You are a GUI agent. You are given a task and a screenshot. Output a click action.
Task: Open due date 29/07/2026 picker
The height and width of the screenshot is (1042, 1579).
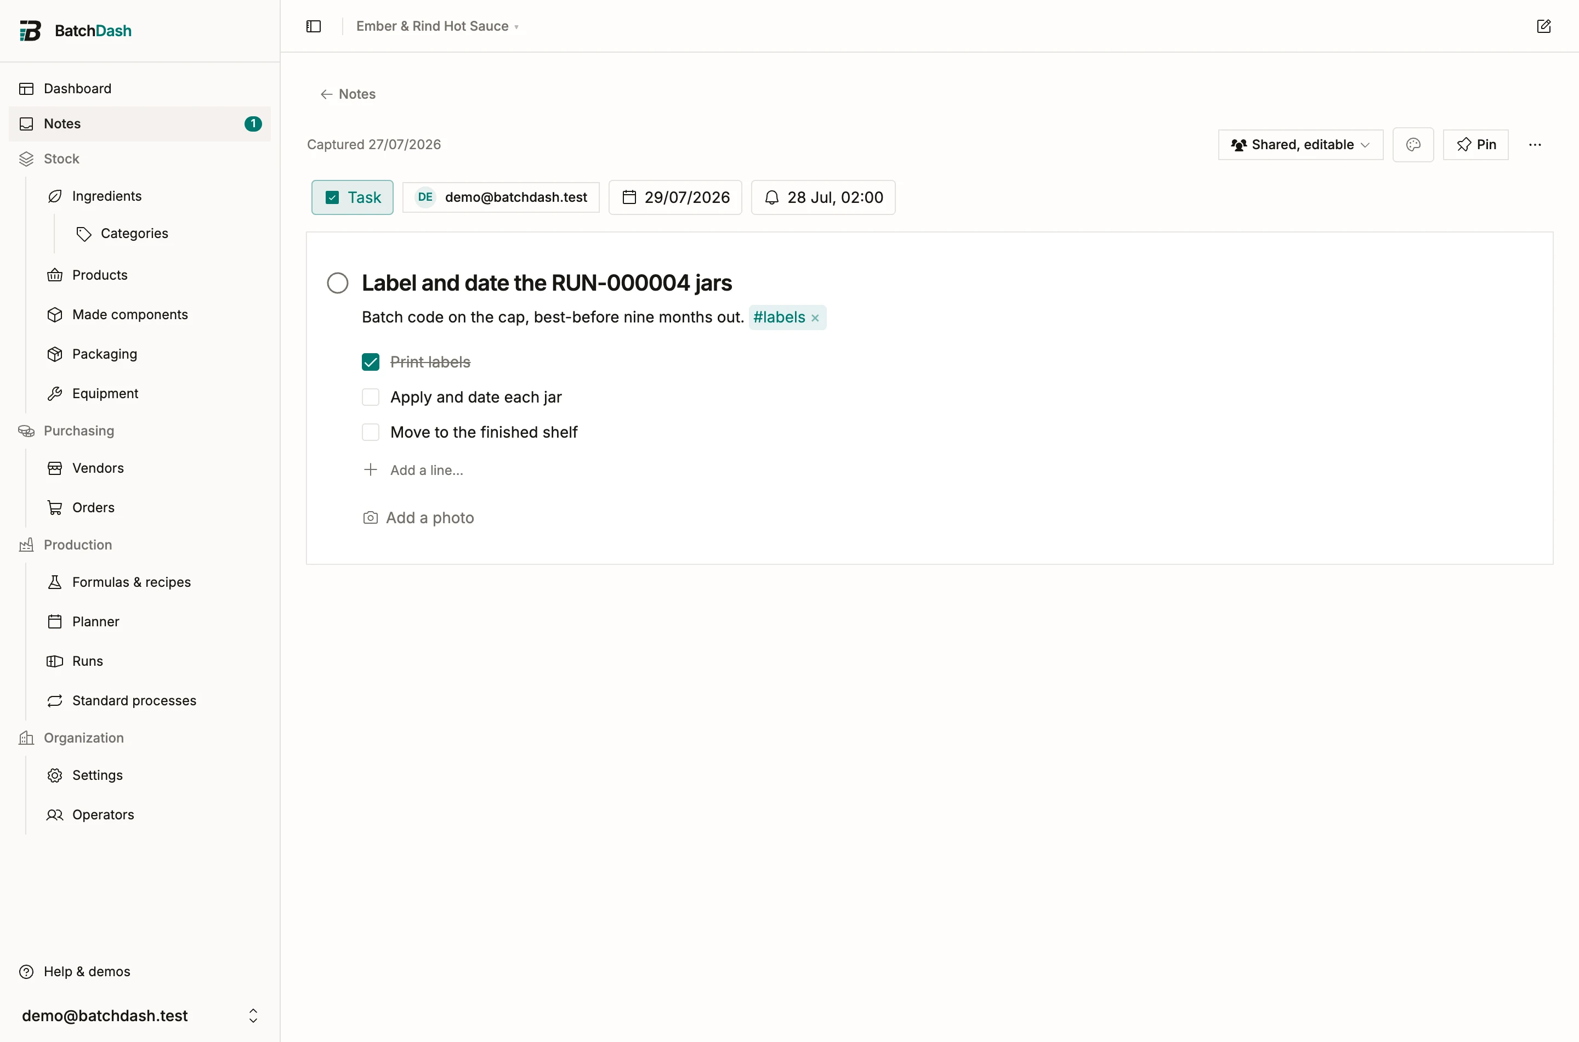[675, 197]
